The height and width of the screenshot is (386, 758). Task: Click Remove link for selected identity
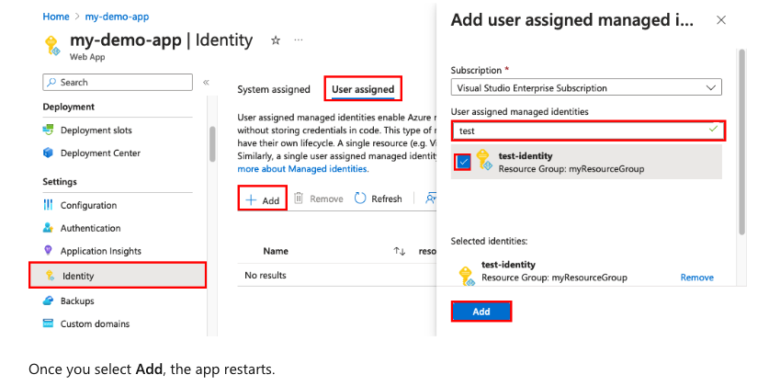point(696,278)
